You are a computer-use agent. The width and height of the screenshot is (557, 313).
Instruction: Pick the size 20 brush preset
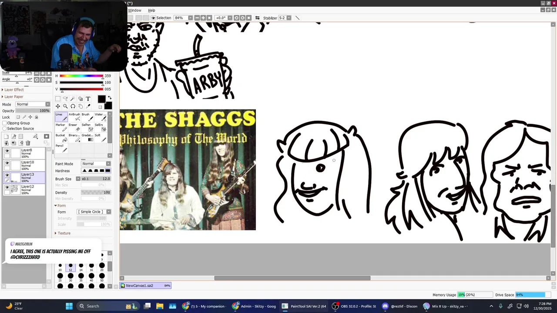(x=102, y=267)
